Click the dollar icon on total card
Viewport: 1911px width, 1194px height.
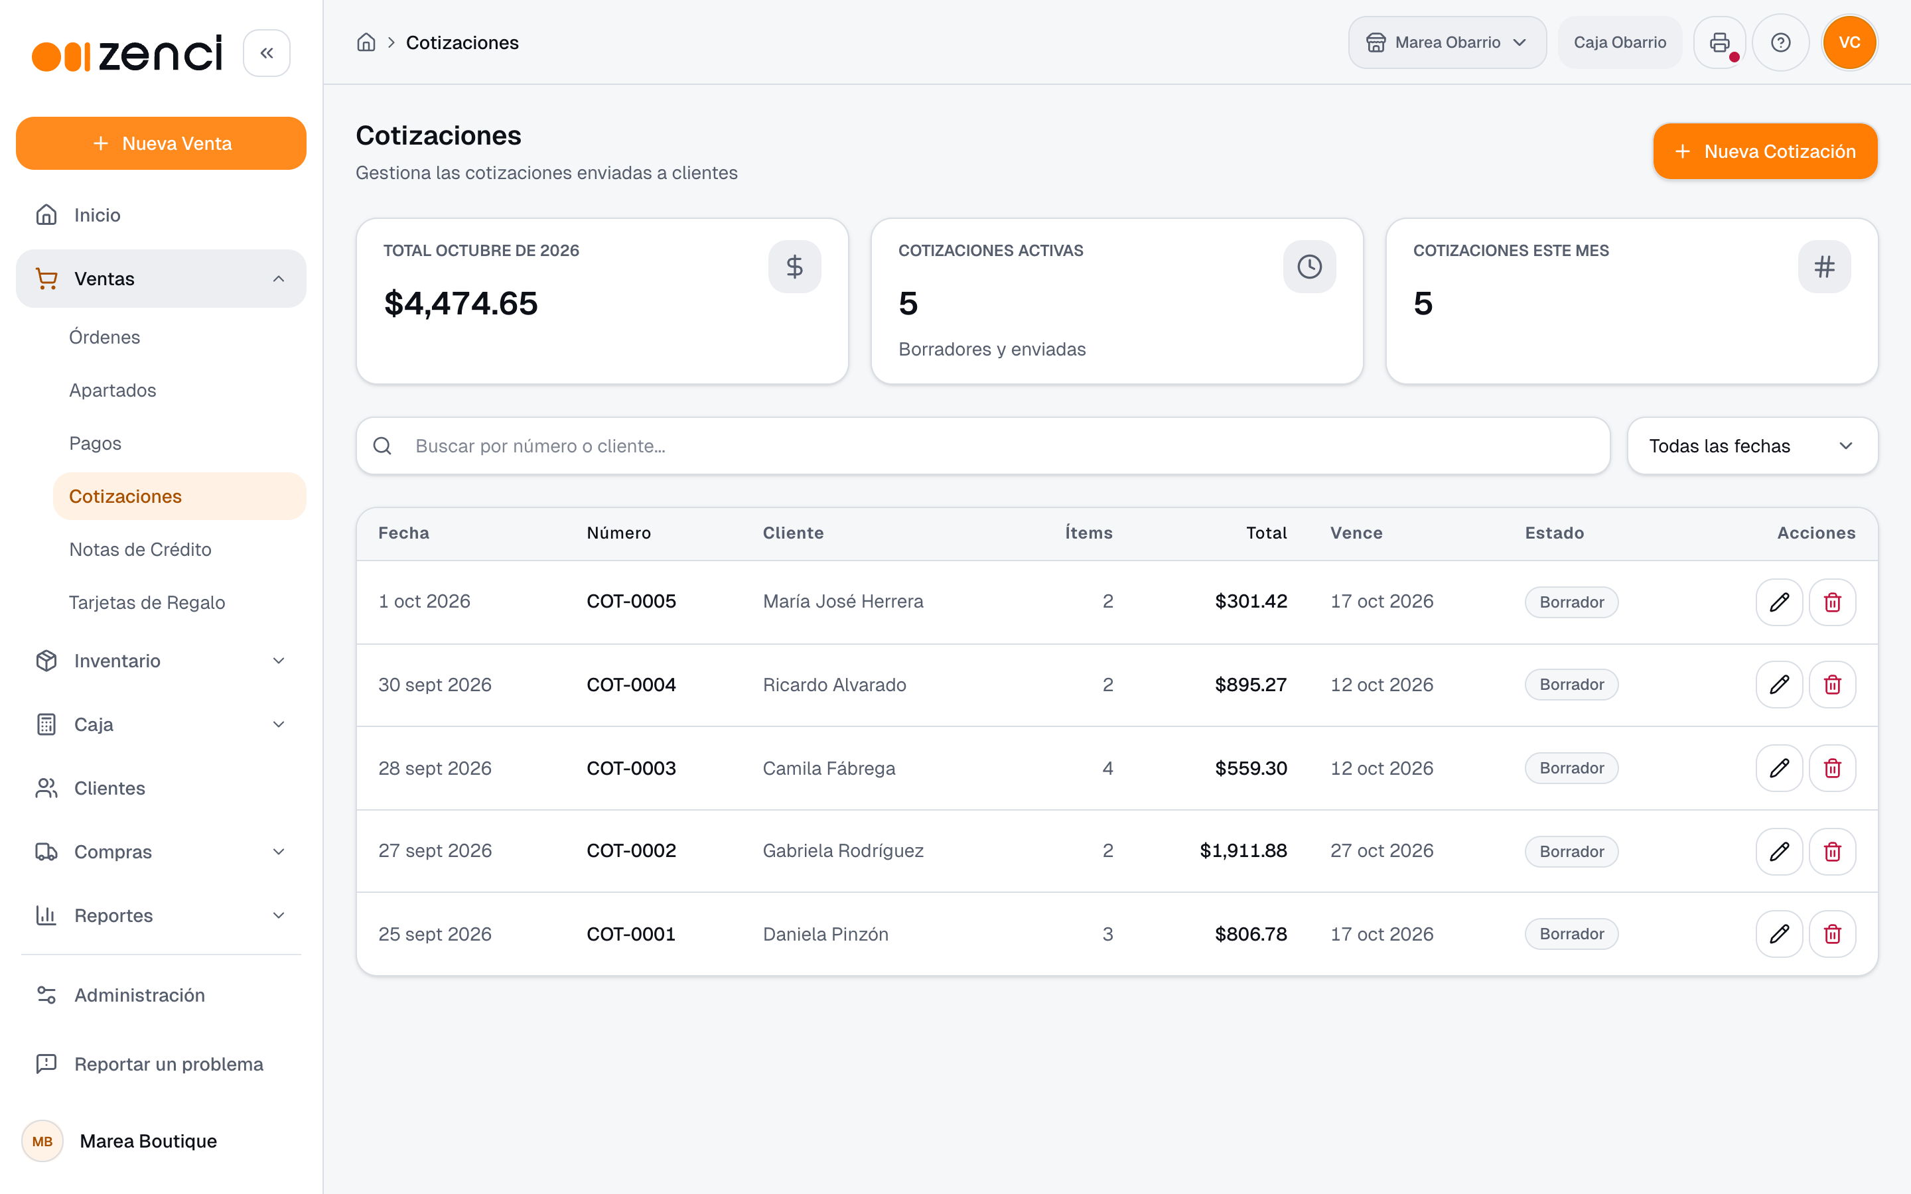click(794, 267)
